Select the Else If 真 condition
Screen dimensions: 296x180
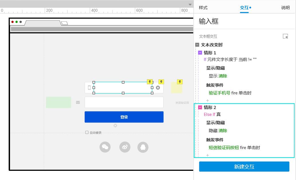tap(212, 114)
